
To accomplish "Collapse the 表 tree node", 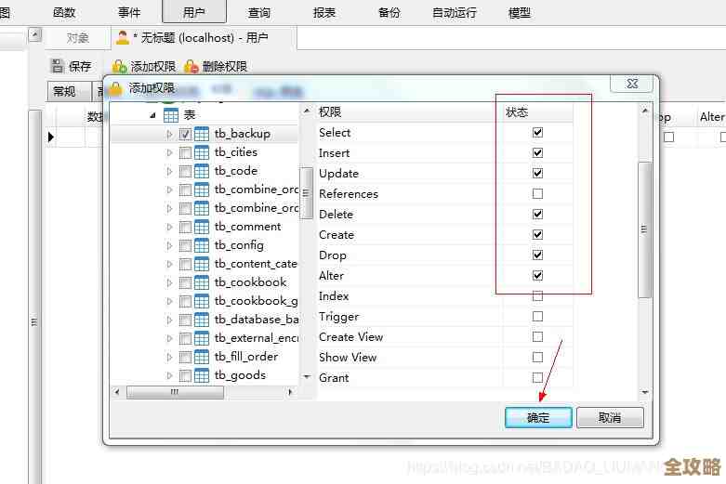I will tap(152, 115).
